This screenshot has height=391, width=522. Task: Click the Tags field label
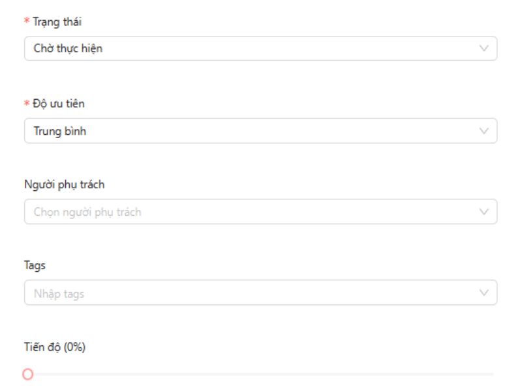click(35, 266)
